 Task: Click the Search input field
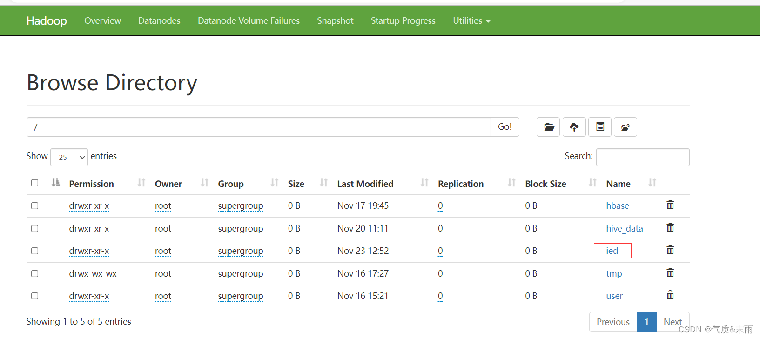coord(643,157)
